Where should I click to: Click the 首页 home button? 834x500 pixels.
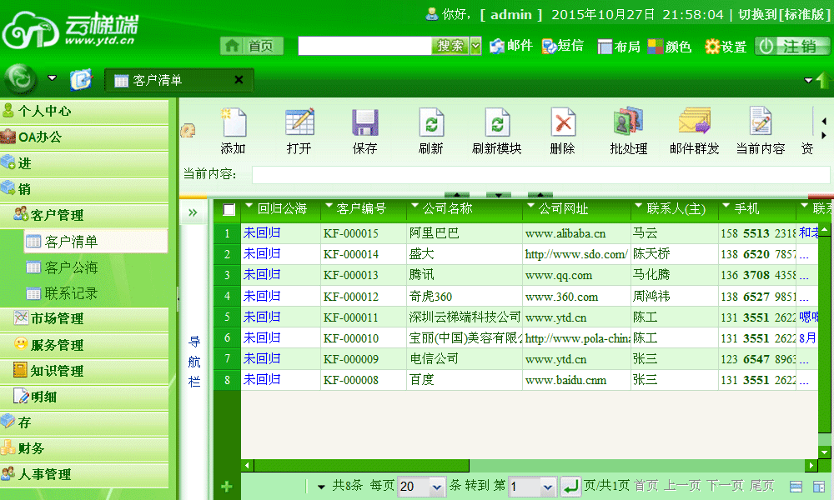coord(252,46)
